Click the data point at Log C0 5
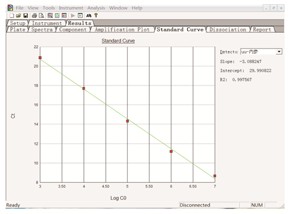 (x=128, y=121)
